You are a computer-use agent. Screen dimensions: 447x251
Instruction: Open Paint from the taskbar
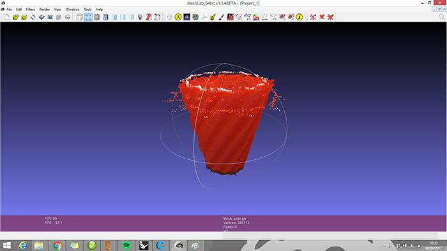coord(195,245)
